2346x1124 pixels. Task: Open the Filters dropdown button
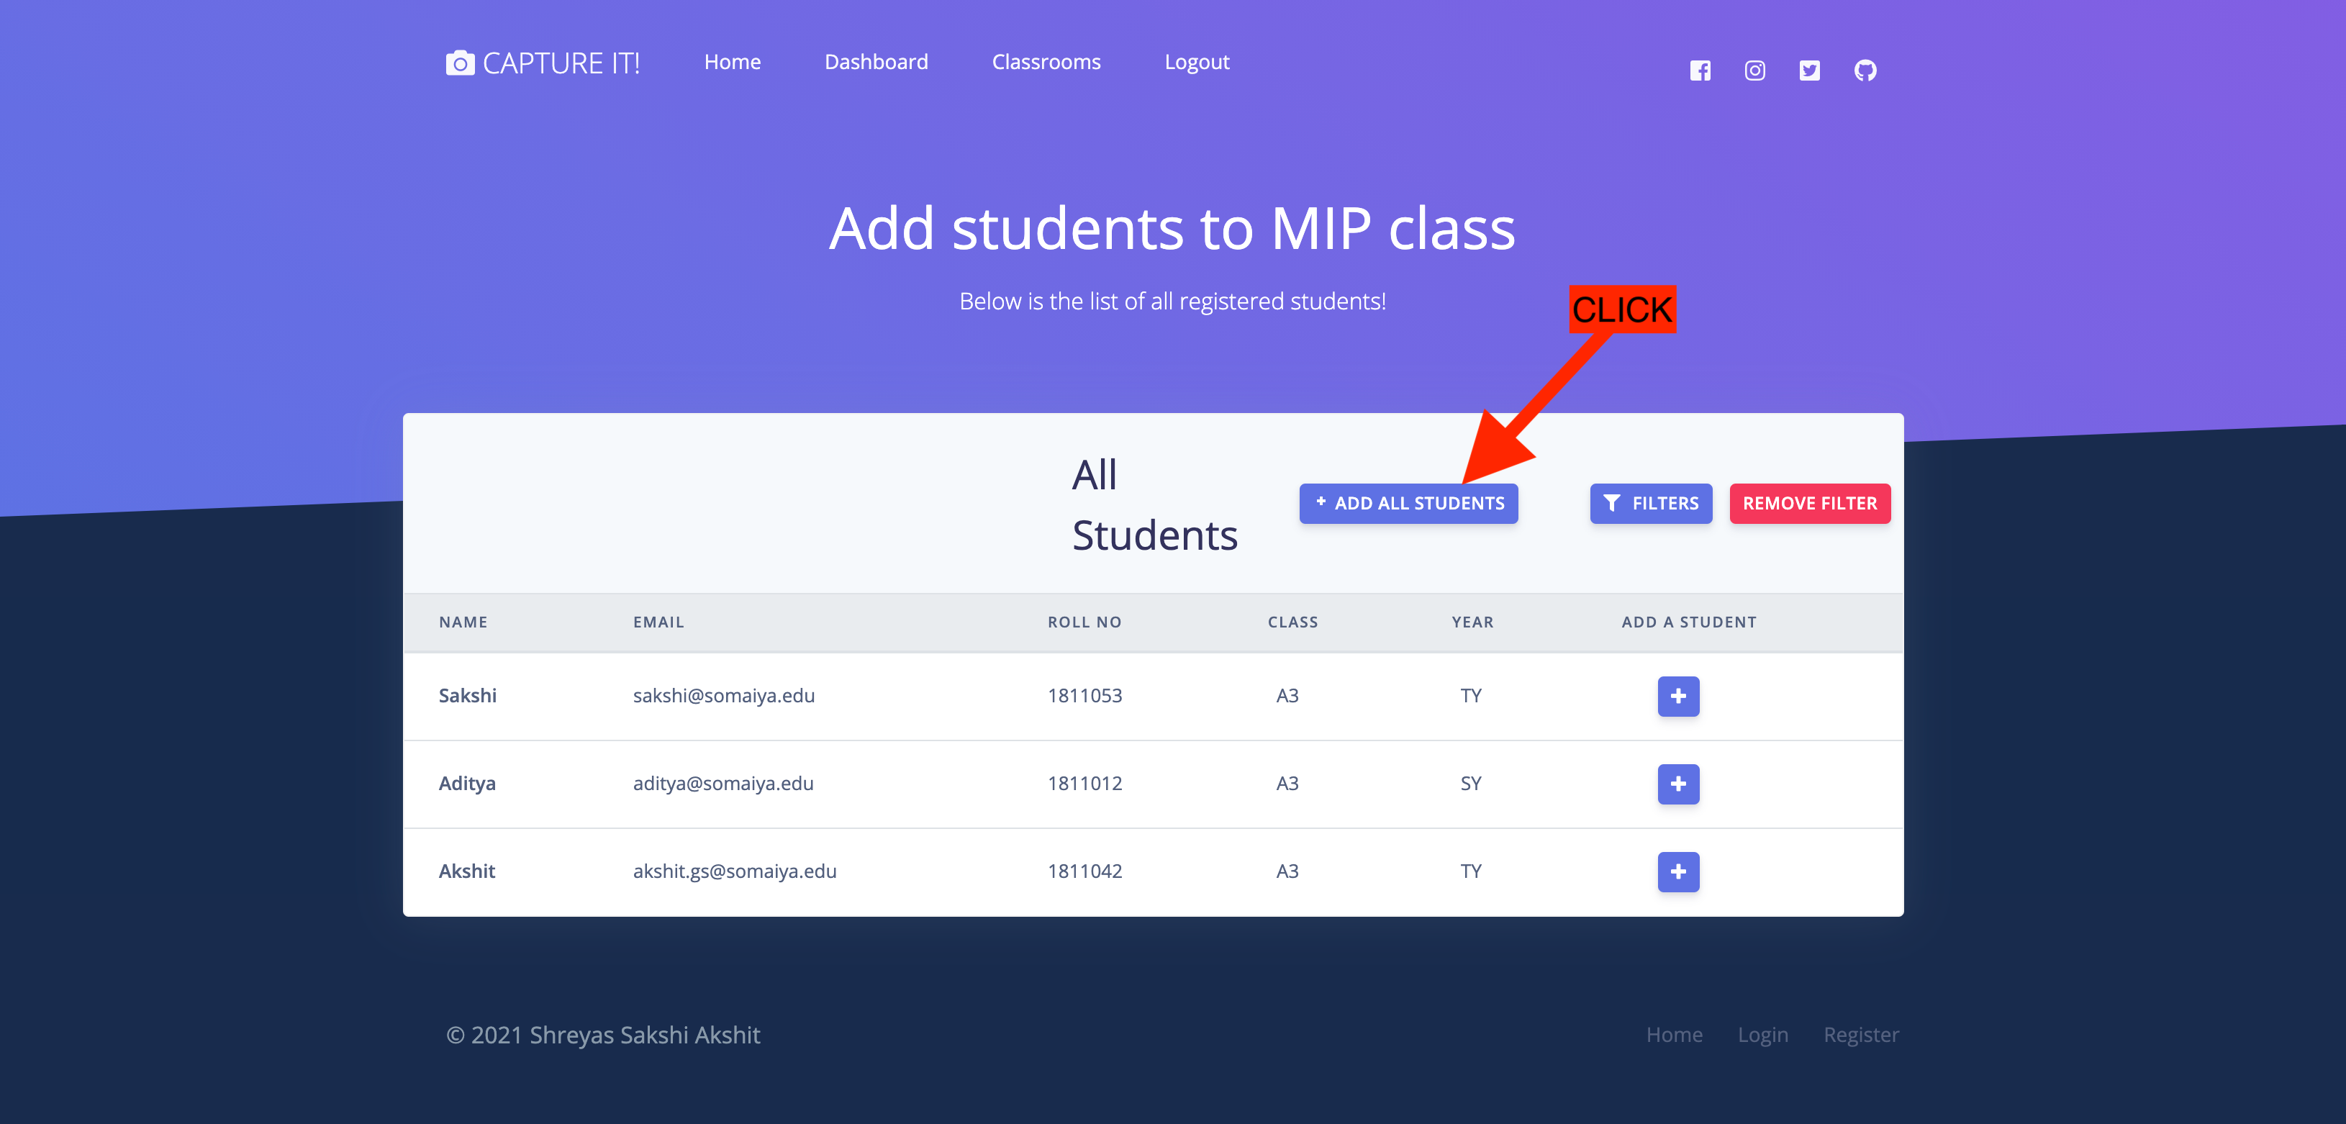click(1650, 503)
